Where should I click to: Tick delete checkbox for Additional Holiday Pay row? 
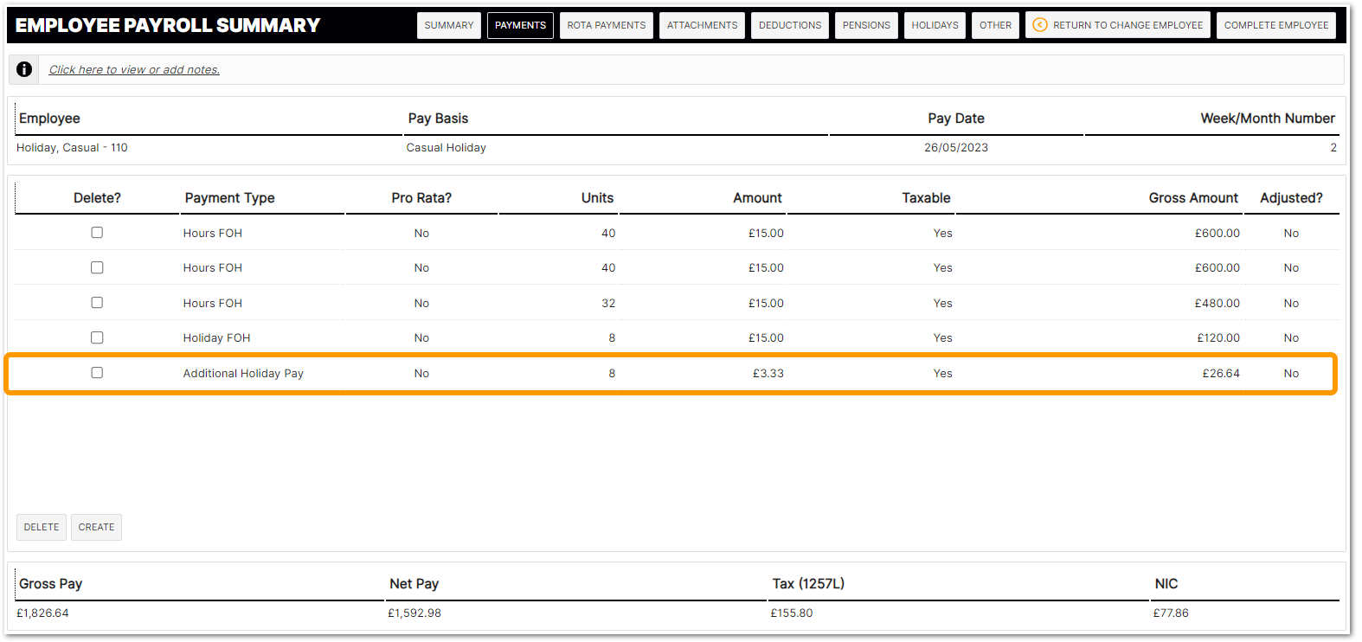97,373
